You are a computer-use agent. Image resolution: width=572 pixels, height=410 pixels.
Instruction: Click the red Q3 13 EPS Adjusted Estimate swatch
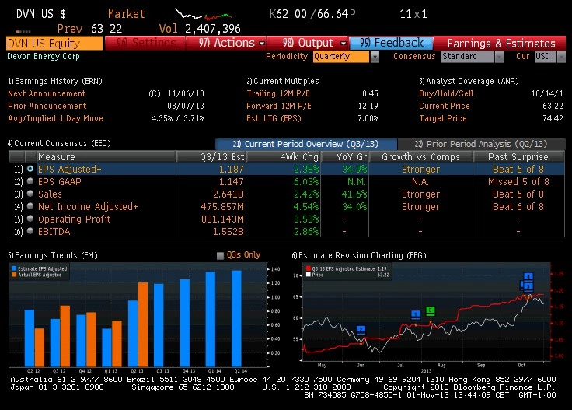tap(309, 268)
